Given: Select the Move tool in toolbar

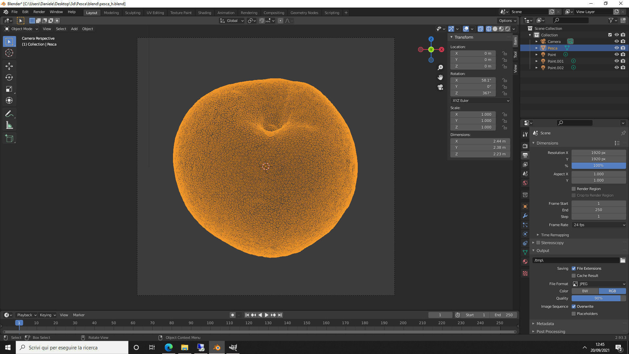Looking at the screenshot, I should (9, 66).
